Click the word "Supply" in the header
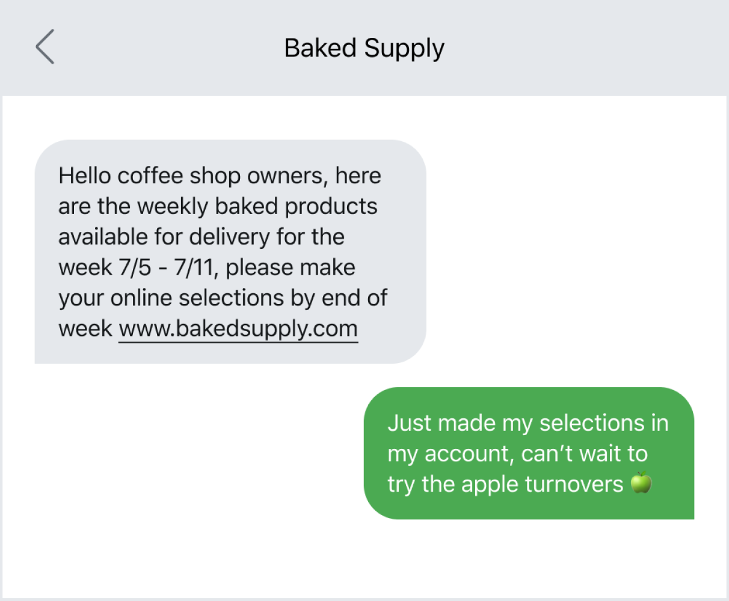The image size is (729, 601). 404,48
